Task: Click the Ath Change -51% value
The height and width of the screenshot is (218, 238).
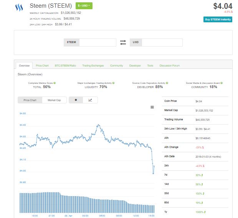Action: (200, 148)
